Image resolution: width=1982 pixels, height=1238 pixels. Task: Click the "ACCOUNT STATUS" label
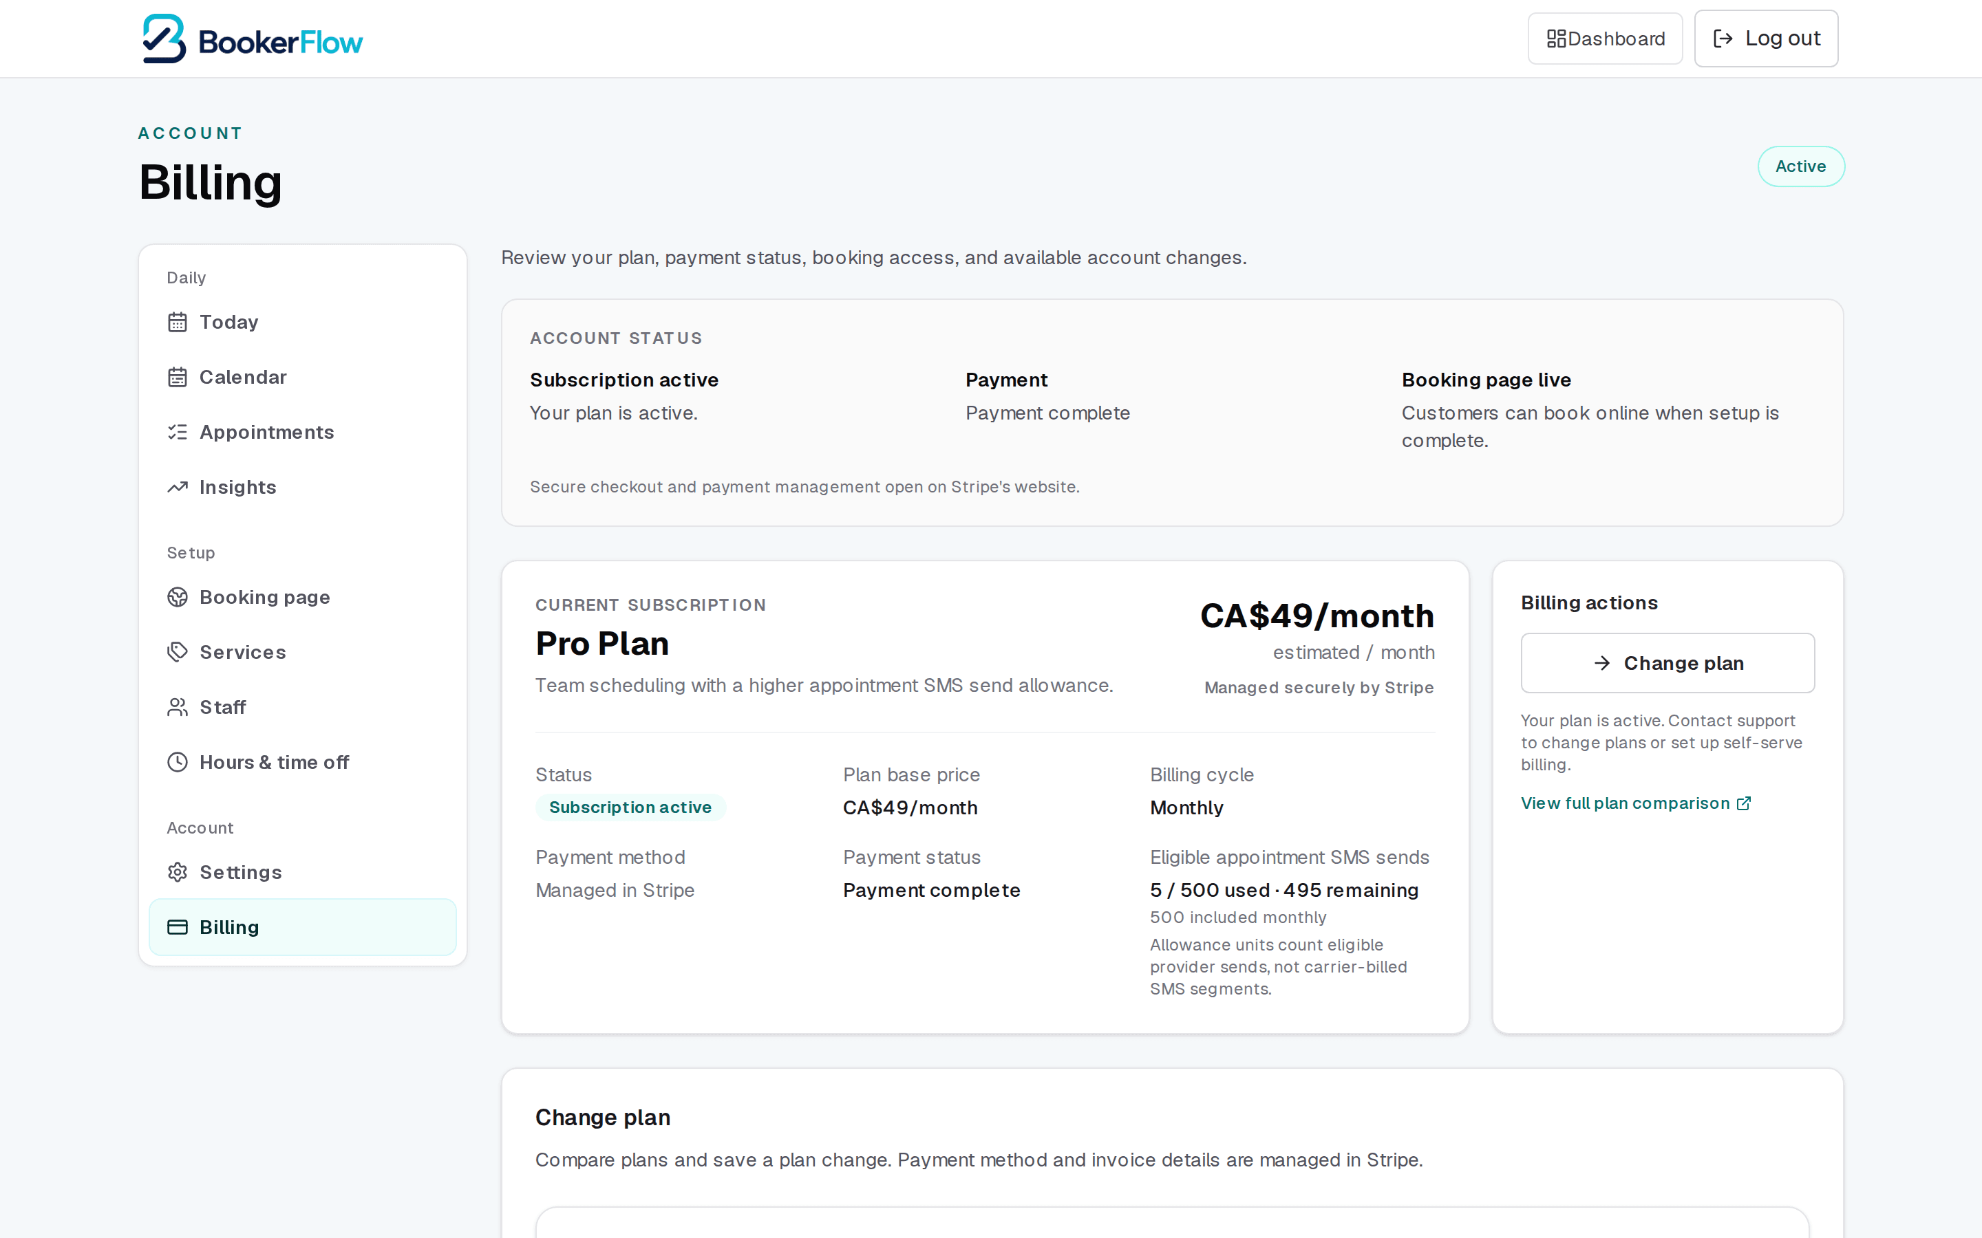(x=616, y=338)
